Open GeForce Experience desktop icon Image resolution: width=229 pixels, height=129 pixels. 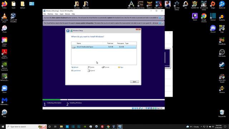4,66
